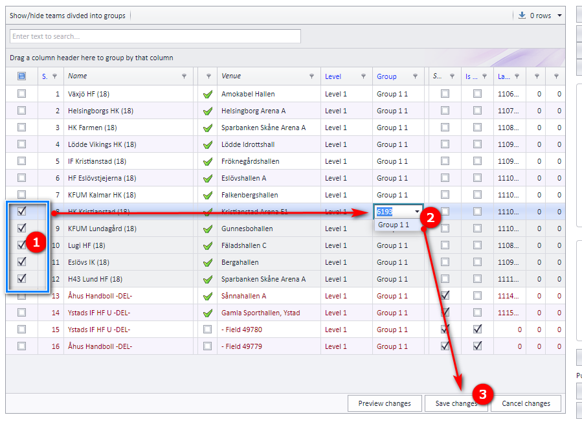
Task: Open the Group combo box arrow showing 6193
Action: click(x=417, y=212)
